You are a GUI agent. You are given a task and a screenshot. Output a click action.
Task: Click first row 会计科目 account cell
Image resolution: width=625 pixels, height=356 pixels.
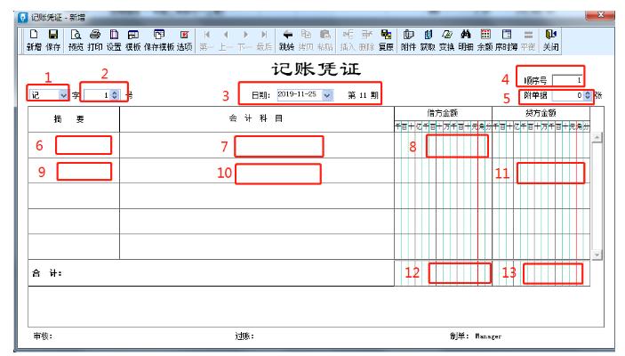[257, 145]
